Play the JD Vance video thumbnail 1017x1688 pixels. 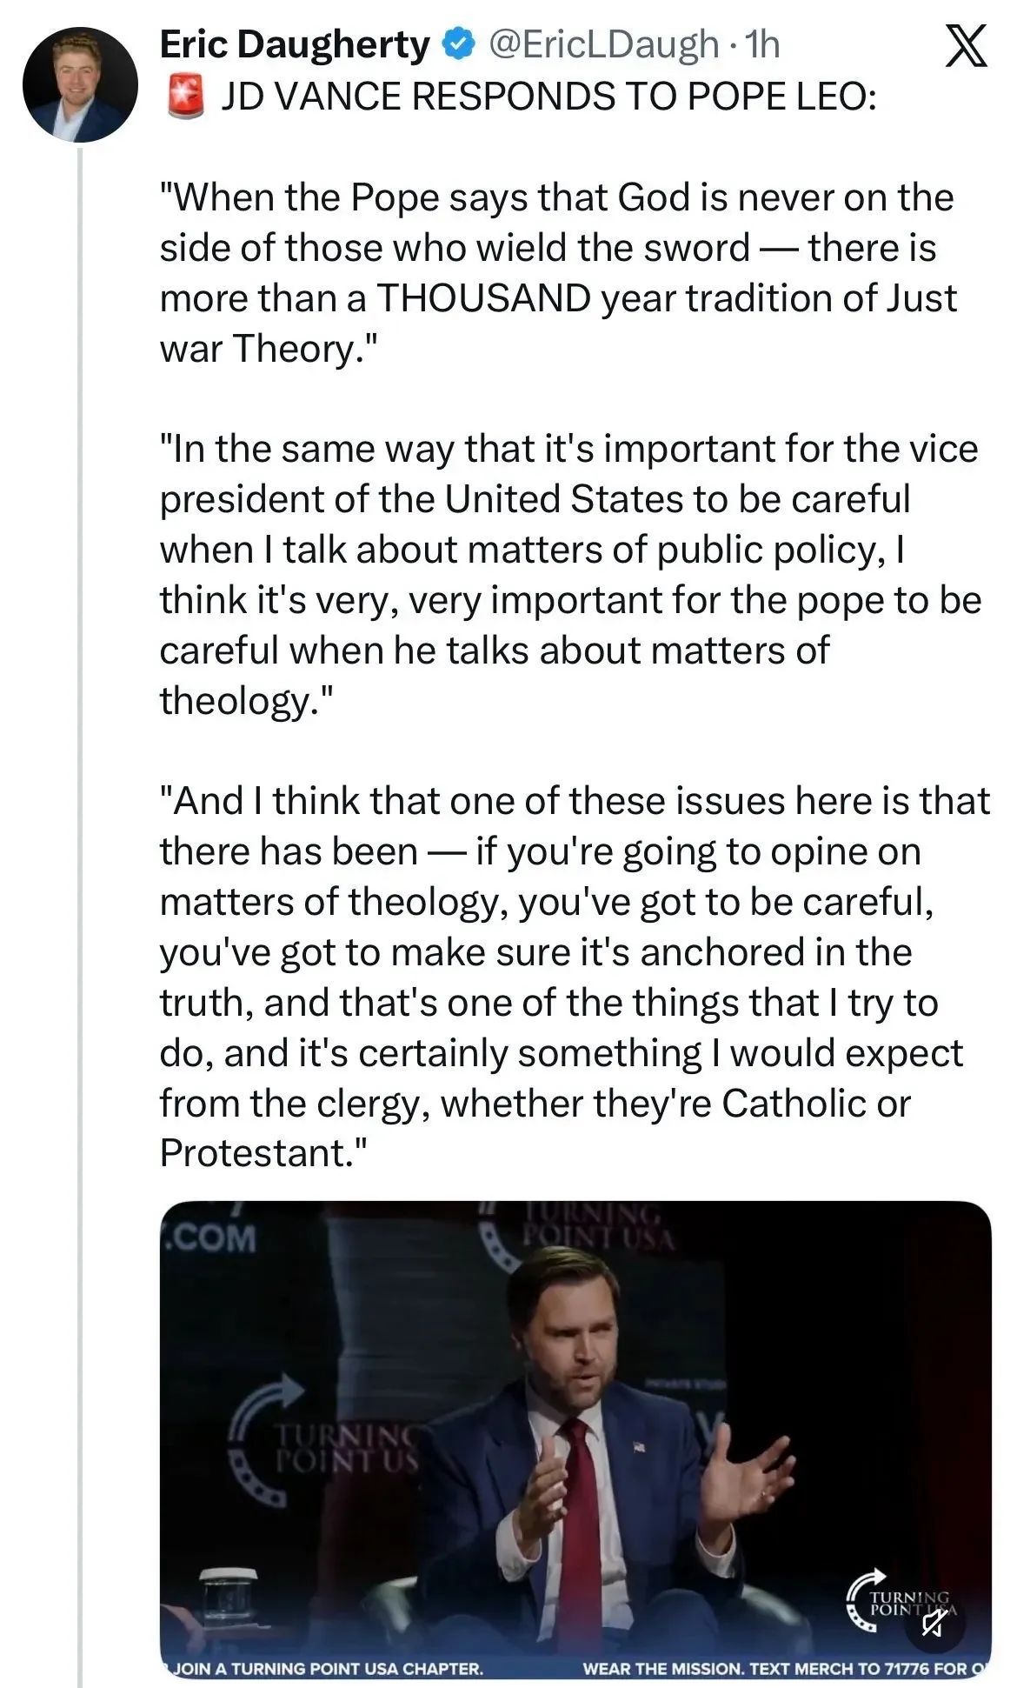coord(575,1435)
